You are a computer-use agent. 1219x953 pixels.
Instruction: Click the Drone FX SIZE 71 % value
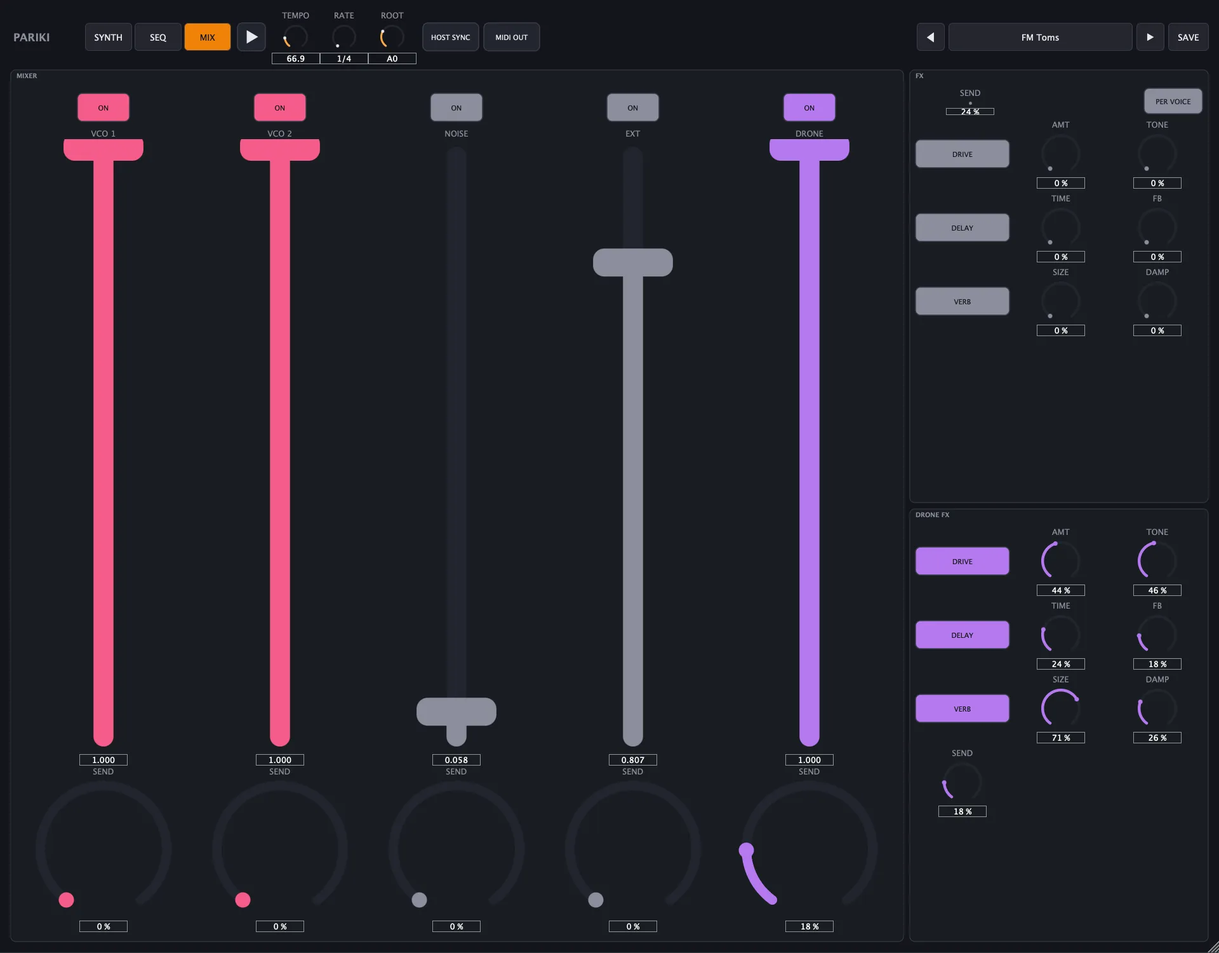pyautogui.click(x=1060, y=738)
